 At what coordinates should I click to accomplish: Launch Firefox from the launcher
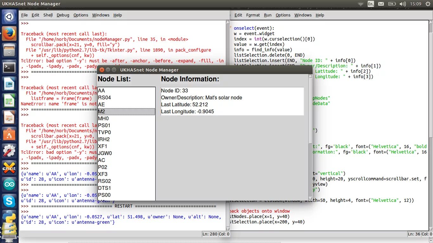[x=9, y=34]
